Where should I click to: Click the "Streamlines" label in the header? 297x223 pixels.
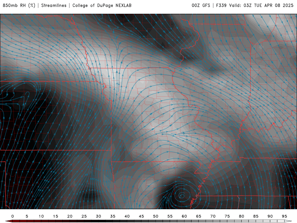click(54, 6)
